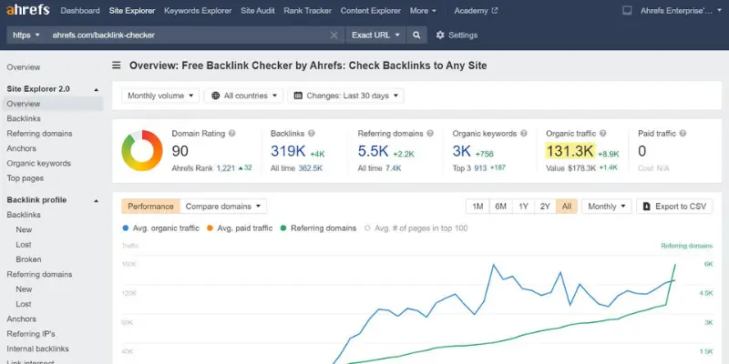This screenshot has height=364, width=729.
Task: Toggle Avg. organic traffic series
Action: pos(160,228)
